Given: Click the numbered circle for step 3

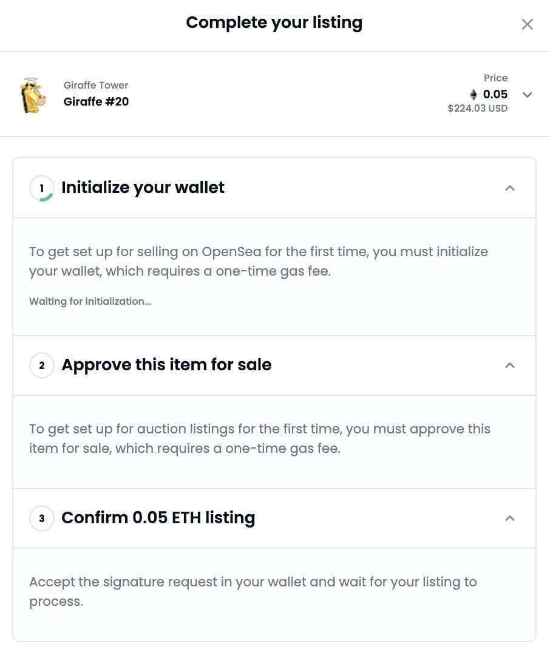Looking at the screenshot, I should pyautogui.click(x=41, y=518).
